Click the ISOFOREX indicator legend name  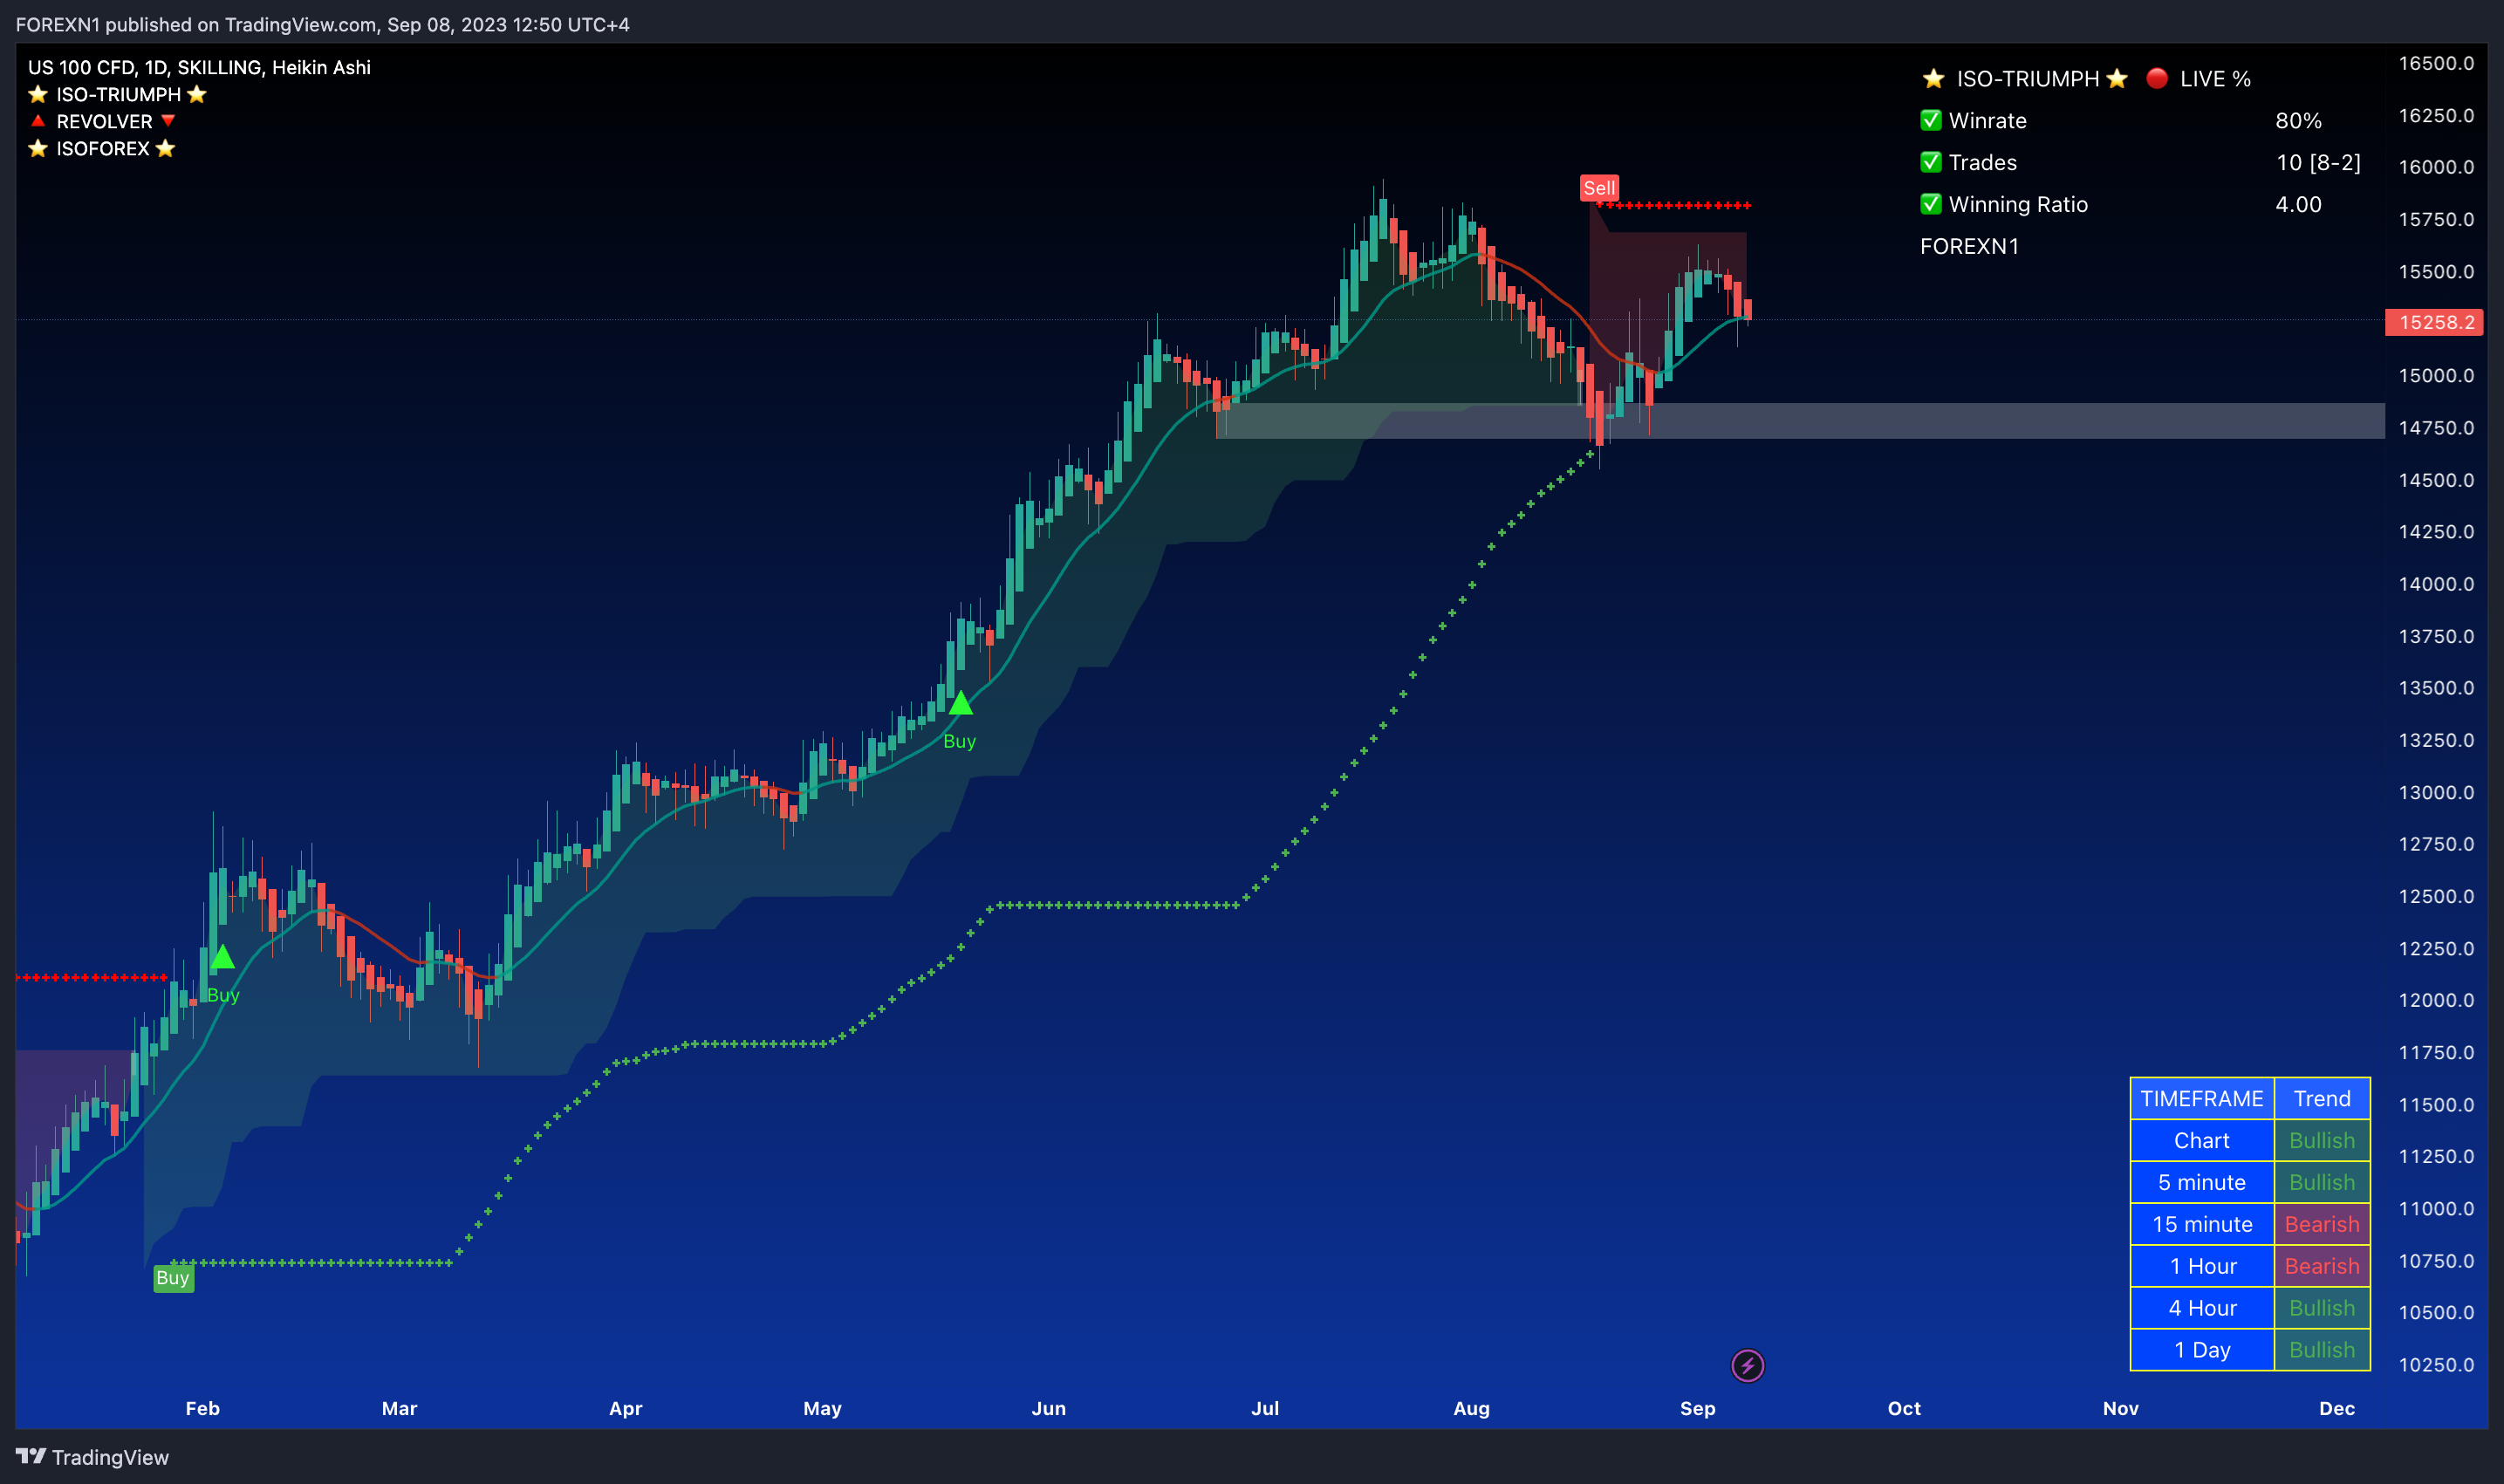tap(102, 148)
